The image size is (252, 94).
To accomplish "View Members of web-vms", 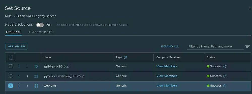I will tap(167, 86).
